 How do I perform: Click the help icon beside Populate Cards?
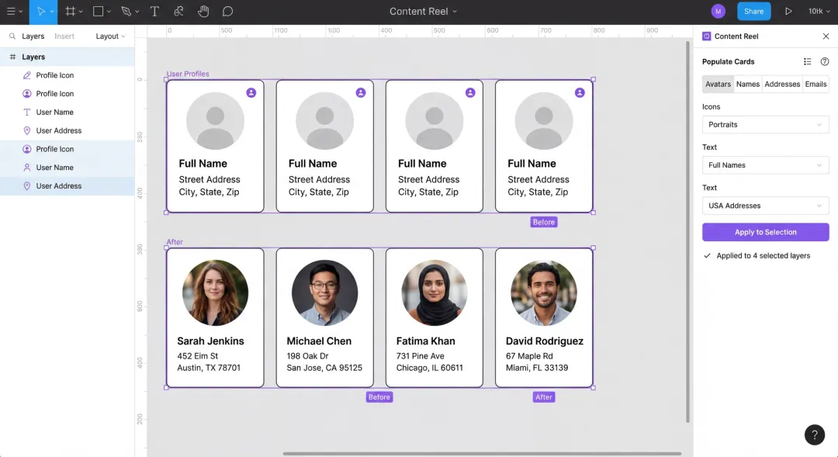click(825, 62)
